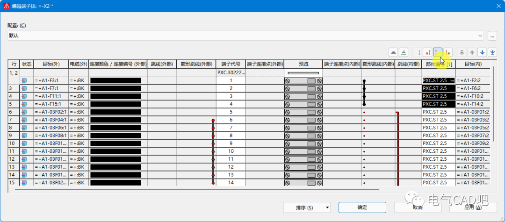Click the 行 column header
The image size is (505, 222).
click(14, 64)
